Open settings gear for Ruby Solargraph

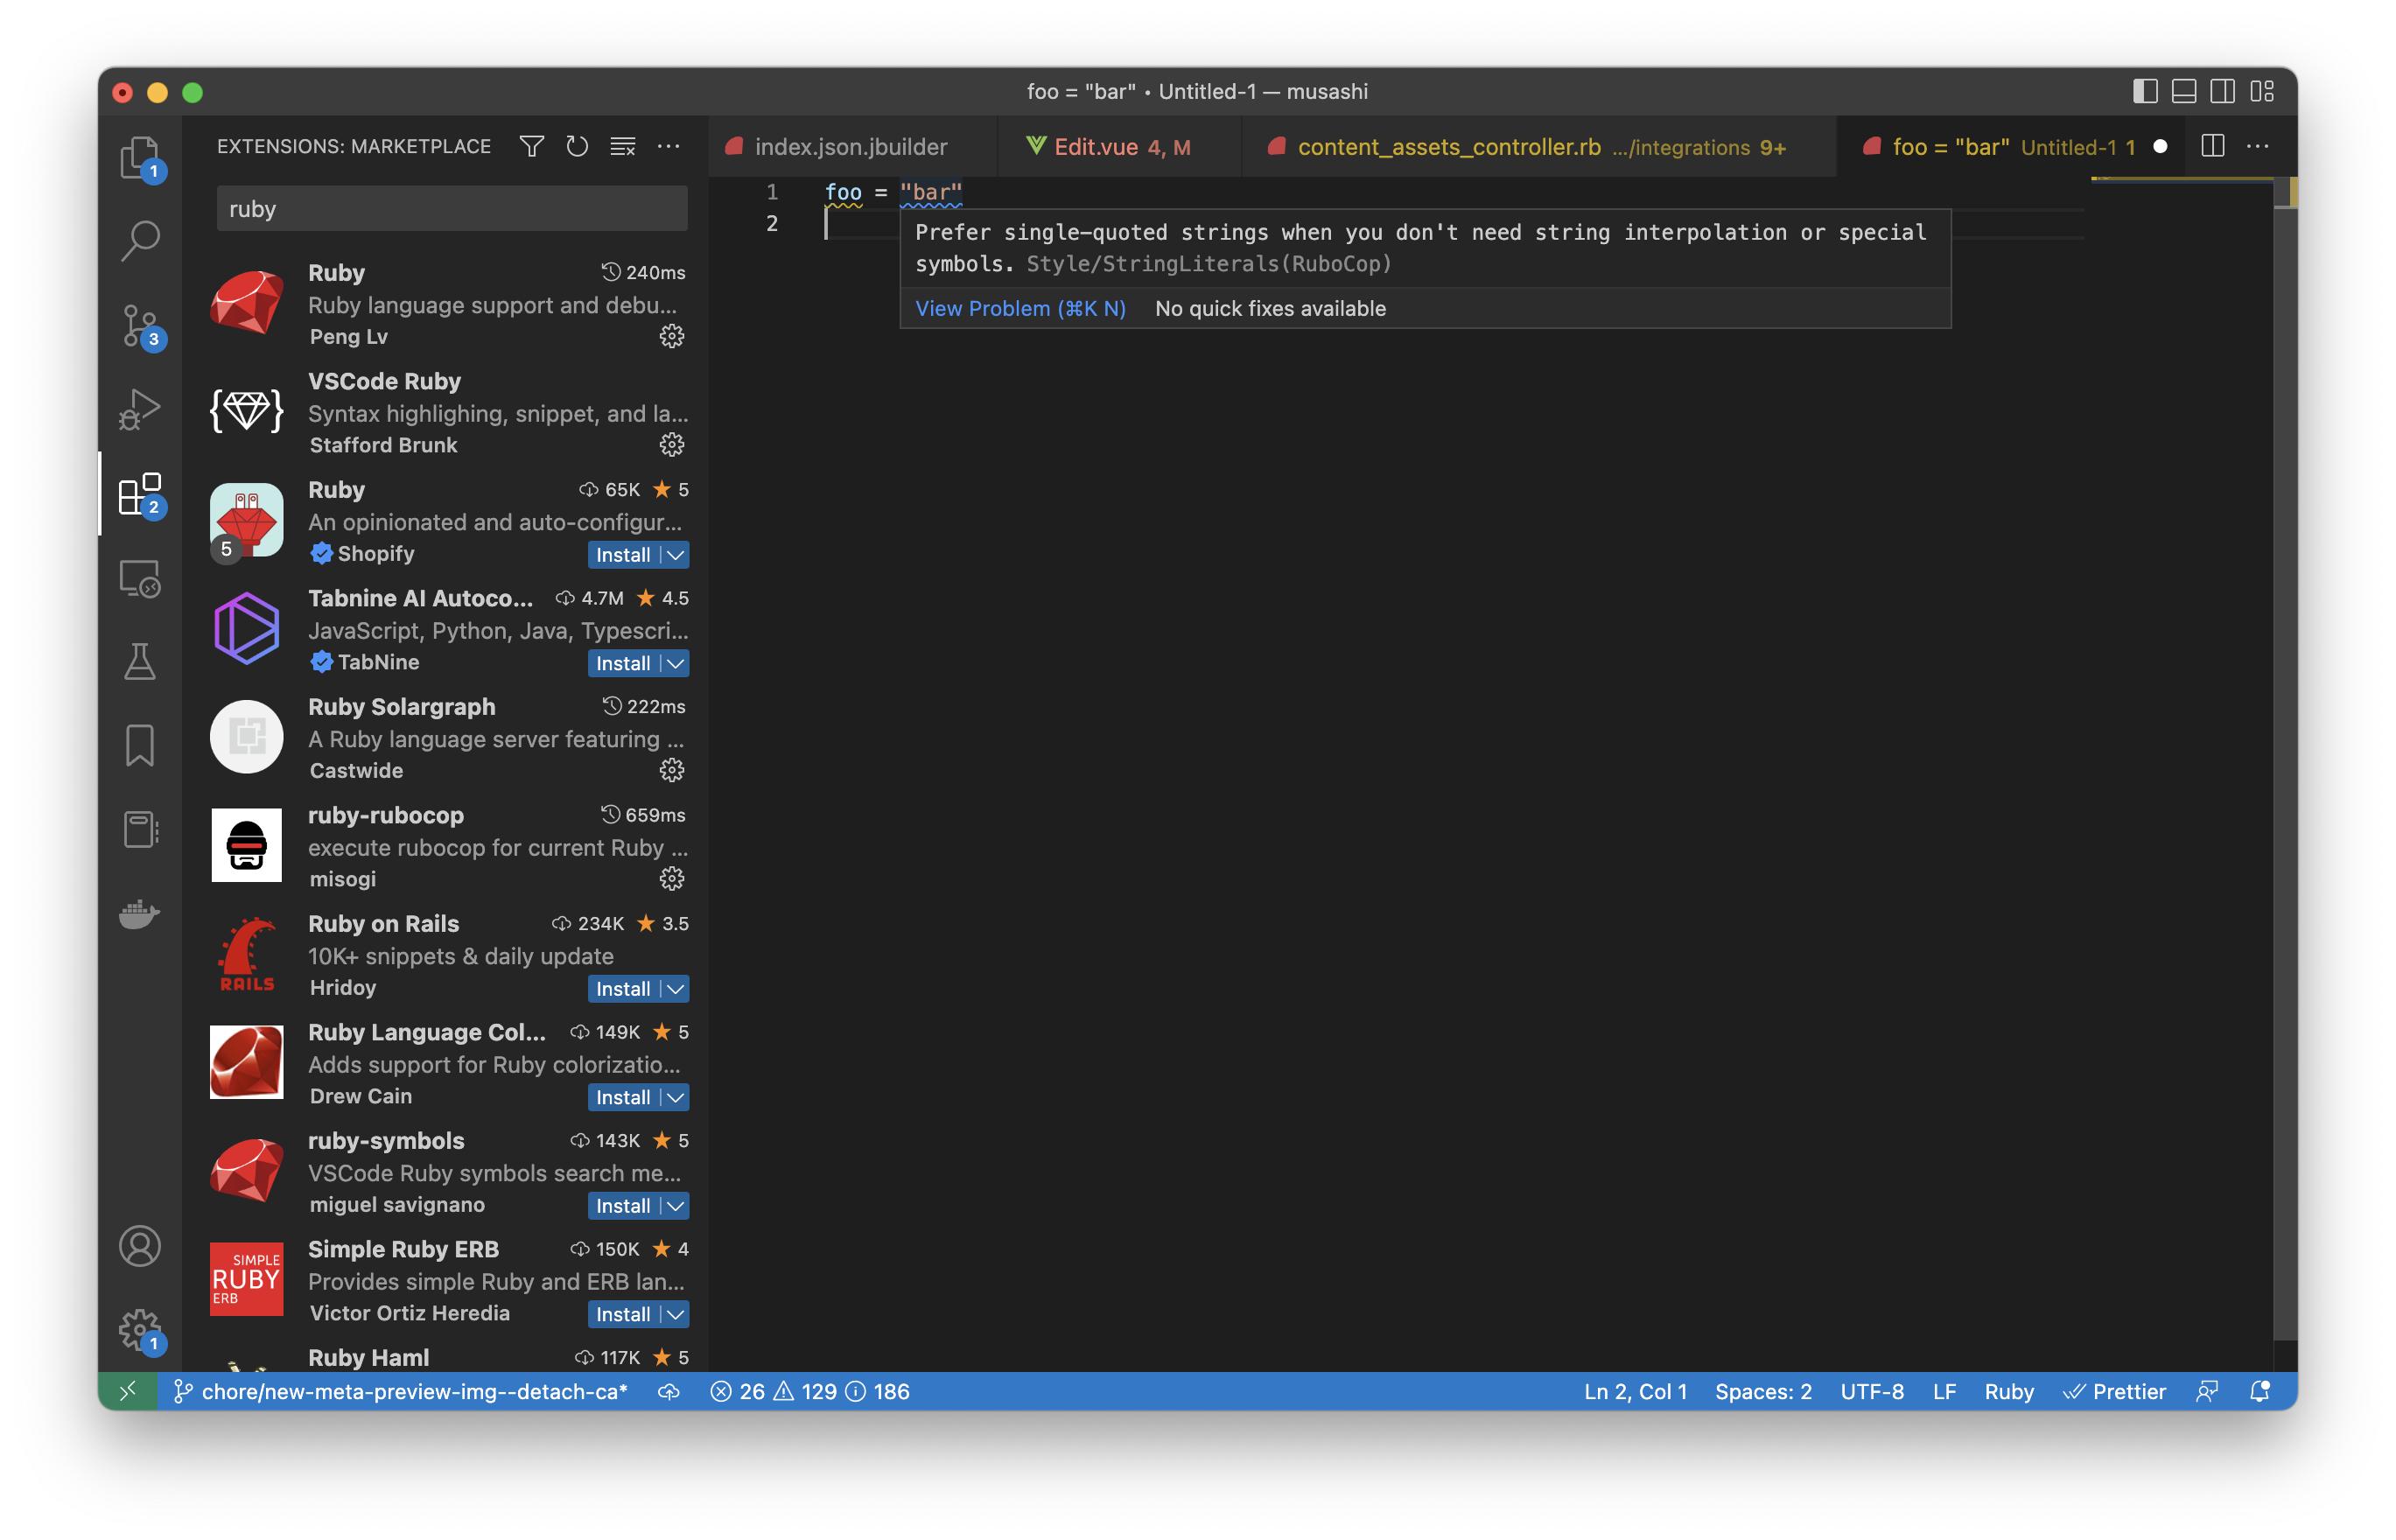(672, 770)
